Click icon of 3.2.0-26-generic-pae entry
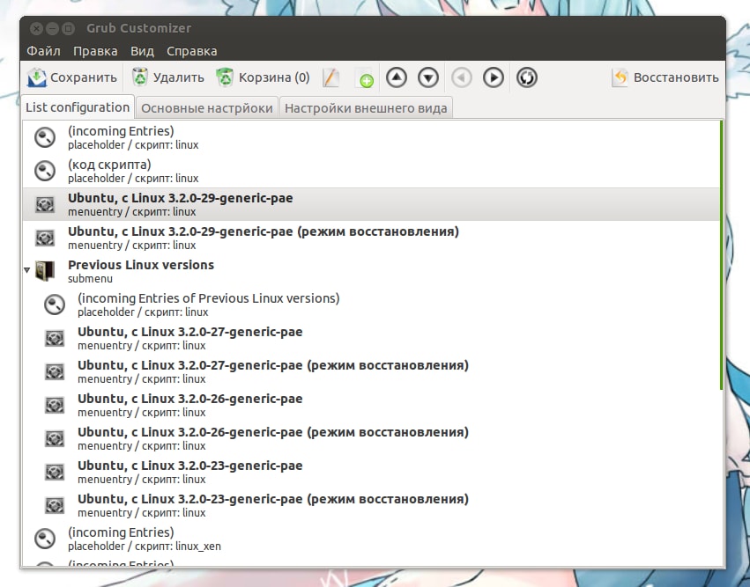This screenshot has width=750, height=587. pos(55,405)
